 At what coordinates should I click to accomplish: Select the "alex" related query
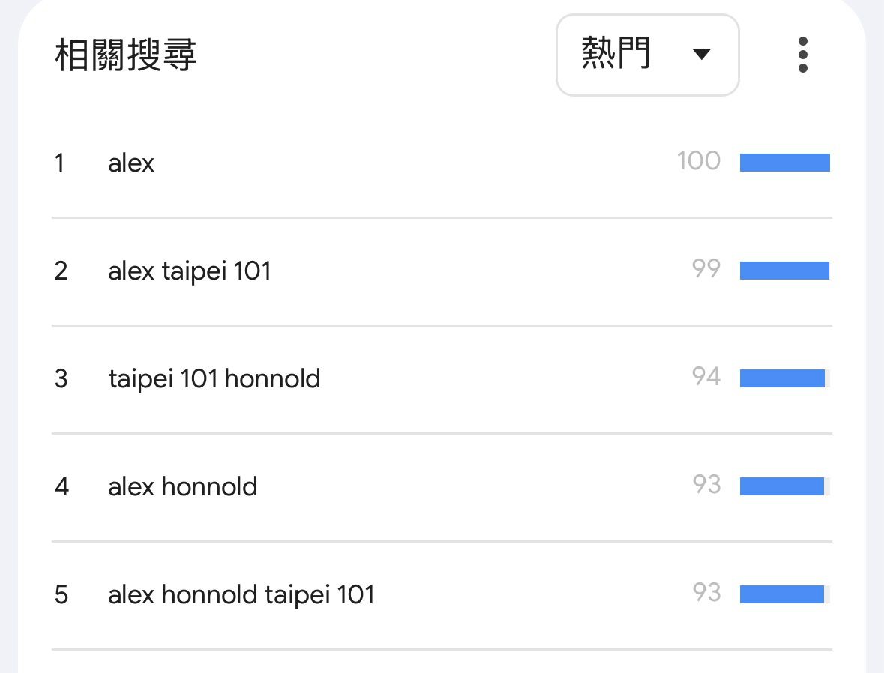(131, 163)
